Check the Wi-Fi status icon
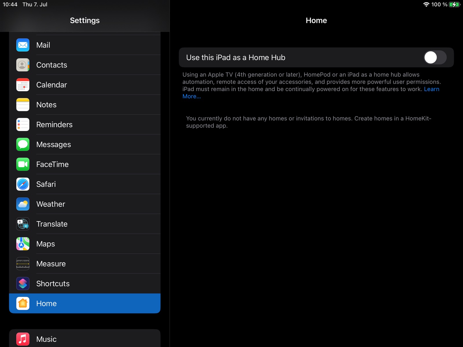463x347 pixels. (x=426, y=4)
